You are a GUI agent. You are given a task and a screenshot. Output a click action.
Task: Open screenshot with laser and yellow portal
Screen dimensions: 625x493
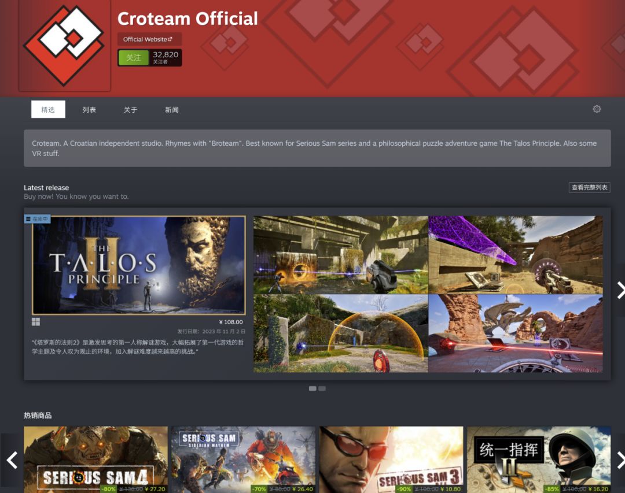tap(341, 255)
